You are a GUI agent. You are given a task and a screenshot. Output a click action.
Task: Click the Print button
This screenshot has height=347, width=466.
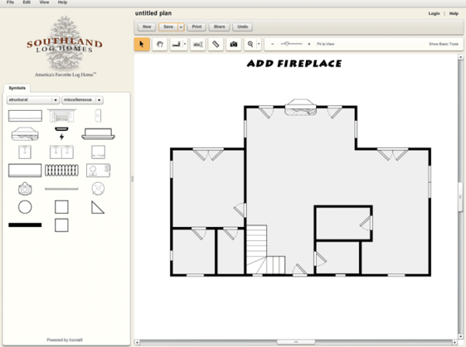click(x=196, y=26)
